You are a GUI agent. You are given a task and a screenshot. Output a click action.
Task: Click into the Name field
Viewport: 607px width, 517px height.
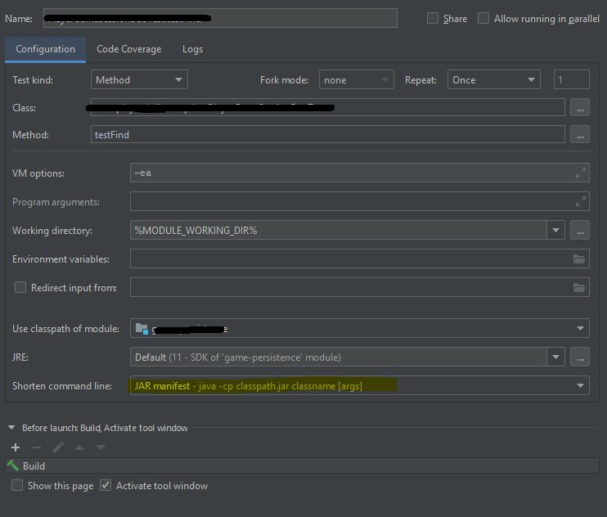point(220,18)
